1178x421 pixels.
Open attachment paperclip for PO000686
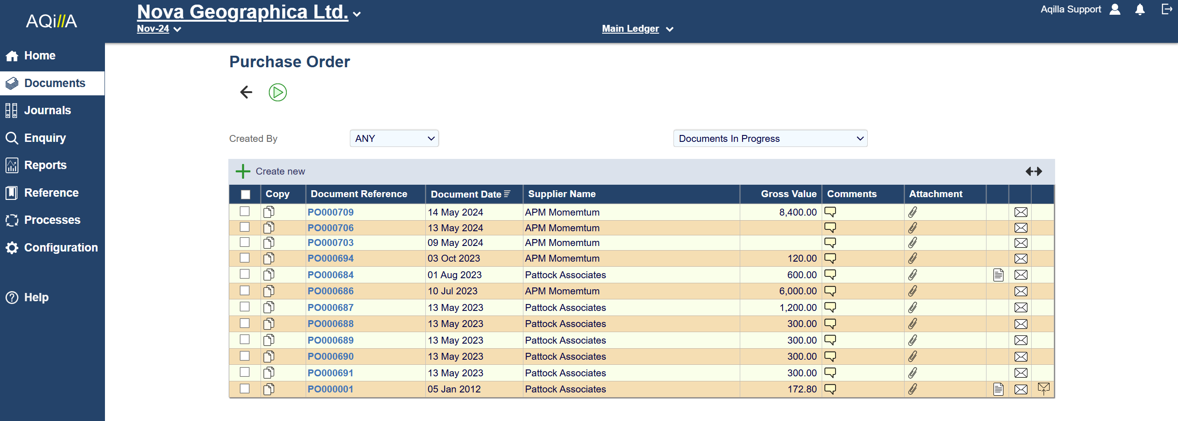(912, 291)
